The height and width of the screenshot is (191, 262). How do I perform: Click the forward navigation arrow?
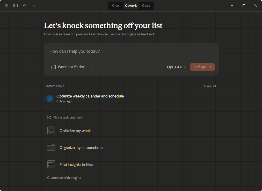point(34,5)
